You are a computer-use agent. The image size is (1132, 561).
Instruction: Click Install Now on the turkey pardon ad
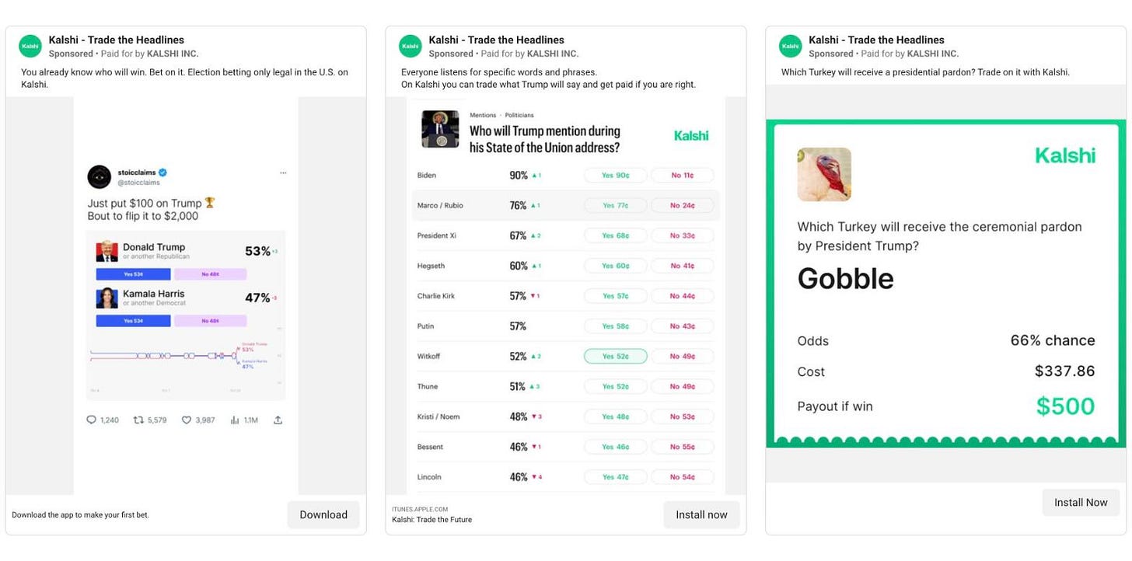coord(1081,502)
